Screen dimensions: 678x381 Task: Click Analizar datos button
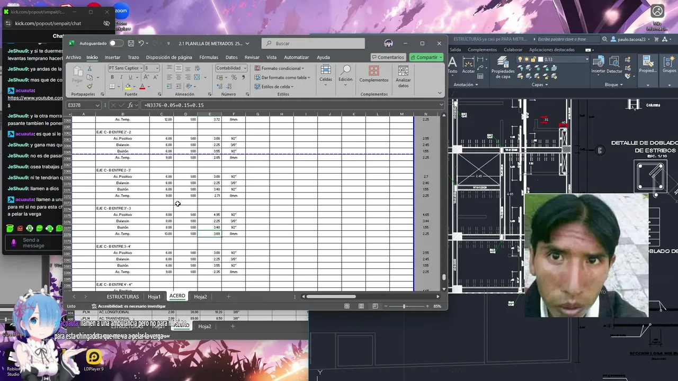403,77
